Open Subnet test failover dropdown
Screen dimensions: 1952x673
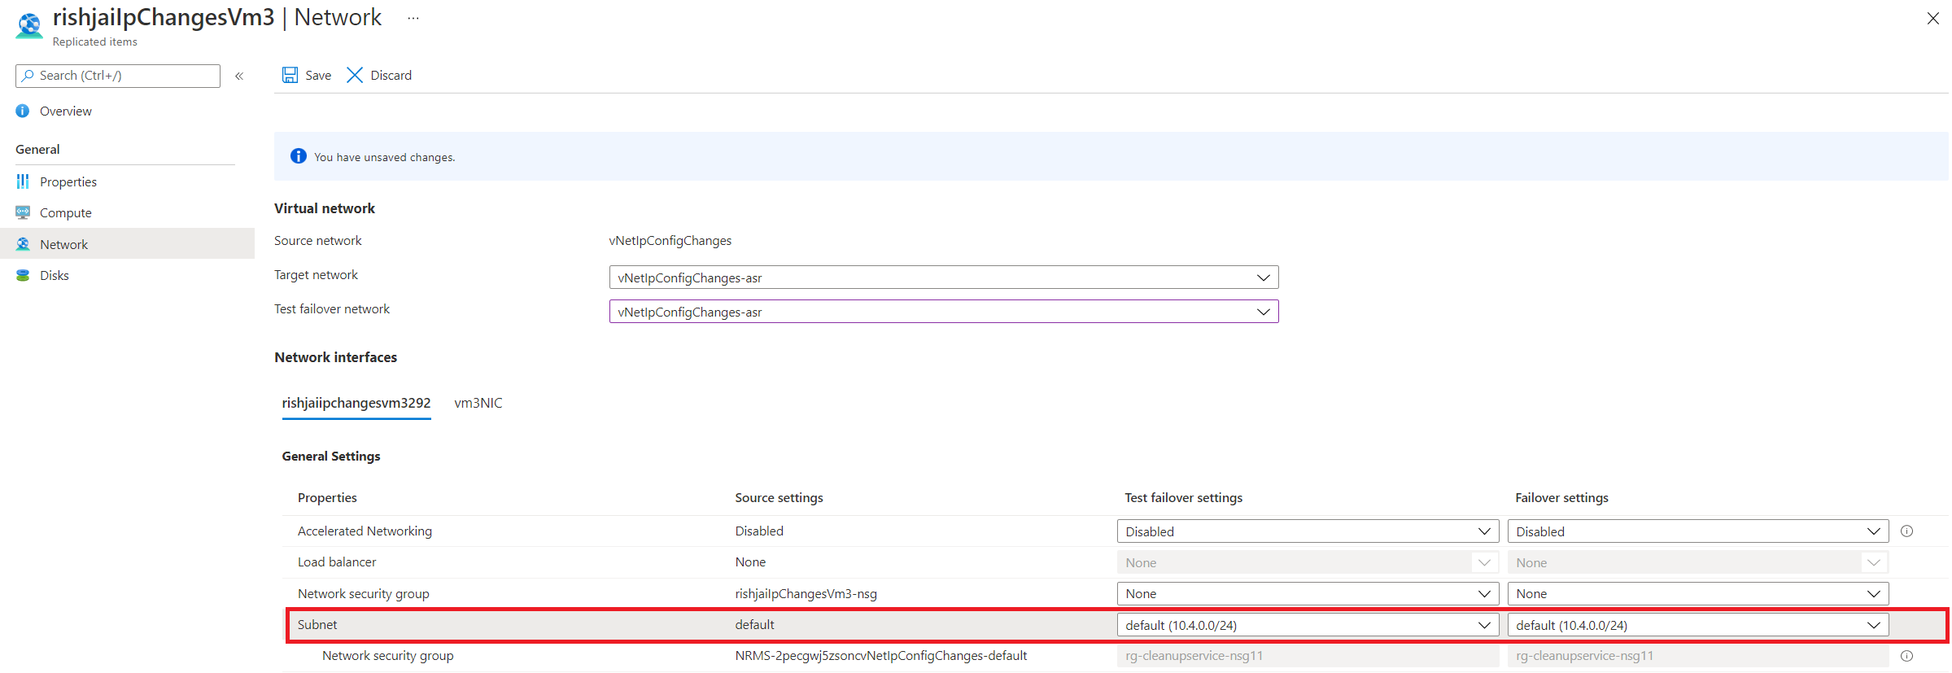click(1308, 625)
